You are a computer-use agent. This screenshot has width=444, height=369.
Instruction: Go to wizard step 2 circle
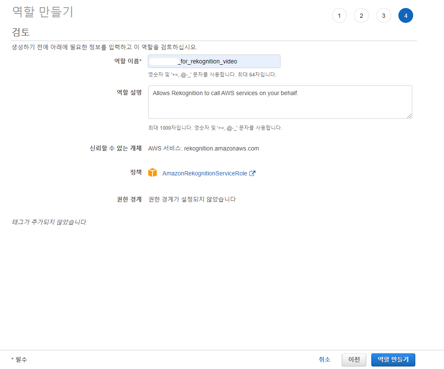coord(361,16)
